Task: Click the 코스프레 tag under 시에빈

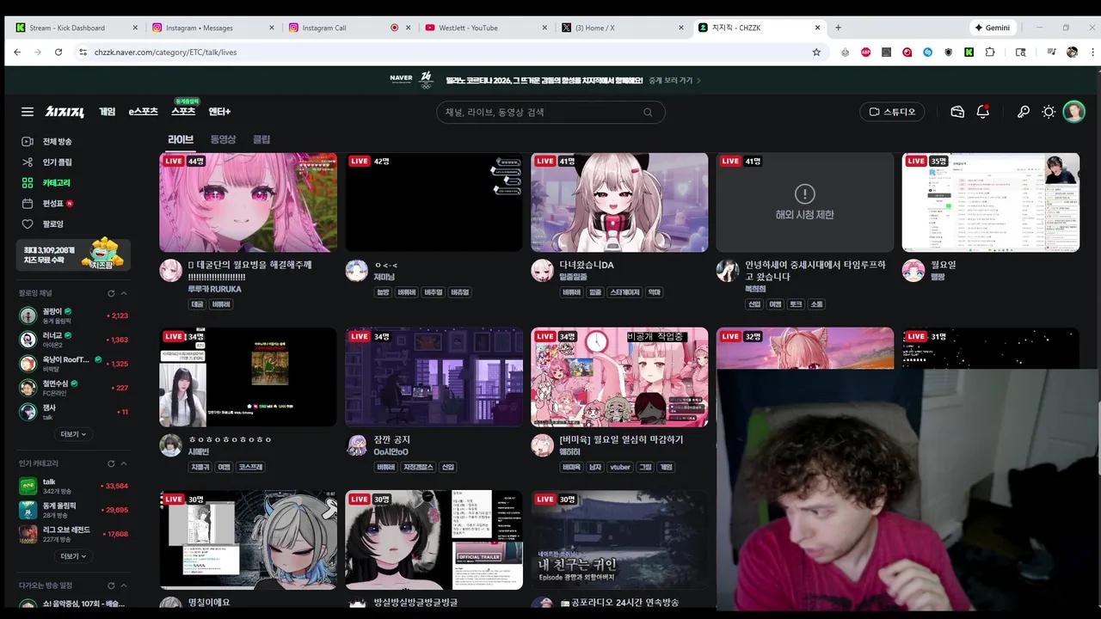Action: point(250,467)
